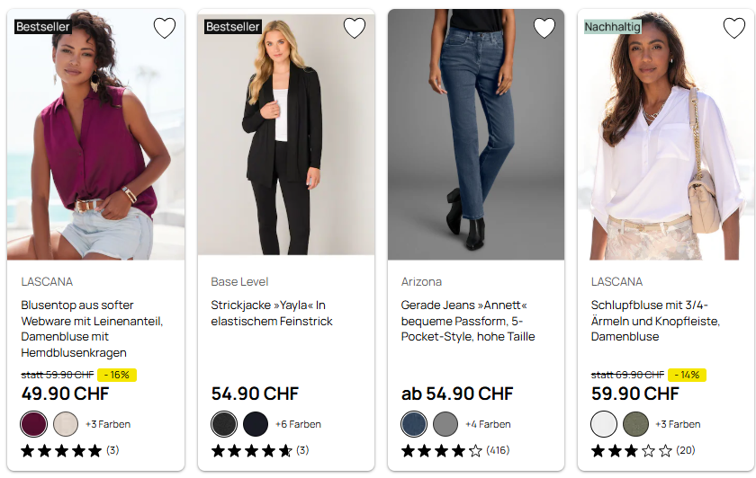Click heart icon on Arizona jeans

coord(544,29)
